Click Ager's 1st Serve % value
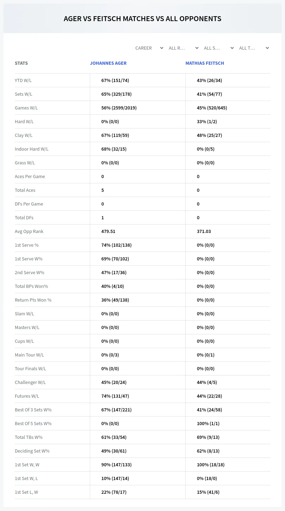Viewport: 285px width, 511px height. coord(116,245)
